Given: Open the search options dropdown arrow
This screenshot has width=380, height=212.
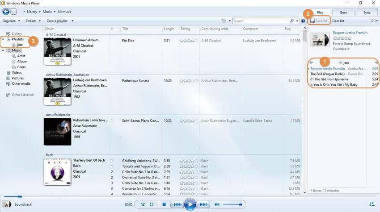Looking at the screenshot, I should click(297, 21).
